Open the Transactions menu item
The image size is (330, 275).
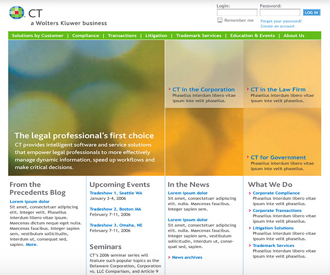[122, 35]
